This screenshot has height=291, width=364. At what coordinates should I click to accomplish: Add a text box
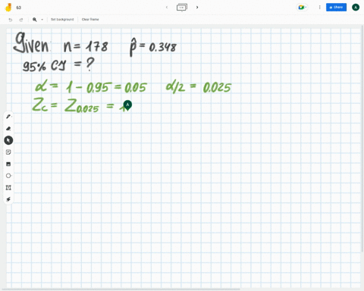pos(8,187)
